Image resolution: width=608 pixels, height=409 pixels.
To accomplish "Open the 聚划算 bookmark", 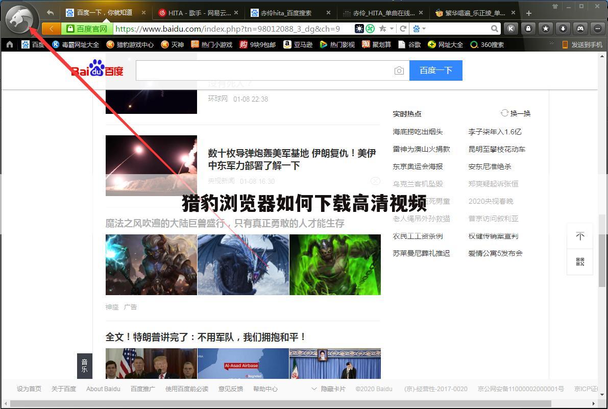I will point(377,44).
